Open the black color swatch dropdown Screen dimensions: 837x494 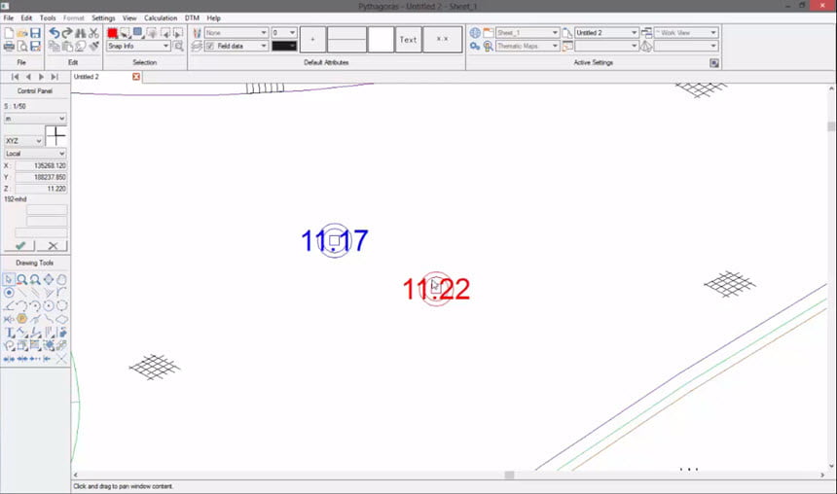pyautogui.click(x=284, y=47)
